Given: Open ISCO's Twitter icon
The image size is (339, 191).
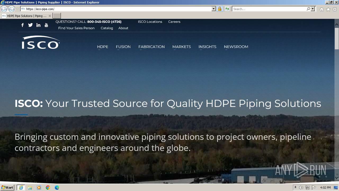Looking at the screenshot, I should point(30,25).
